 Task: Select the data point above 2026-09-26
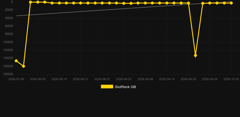pyautogui.click(x=210, y=3)
